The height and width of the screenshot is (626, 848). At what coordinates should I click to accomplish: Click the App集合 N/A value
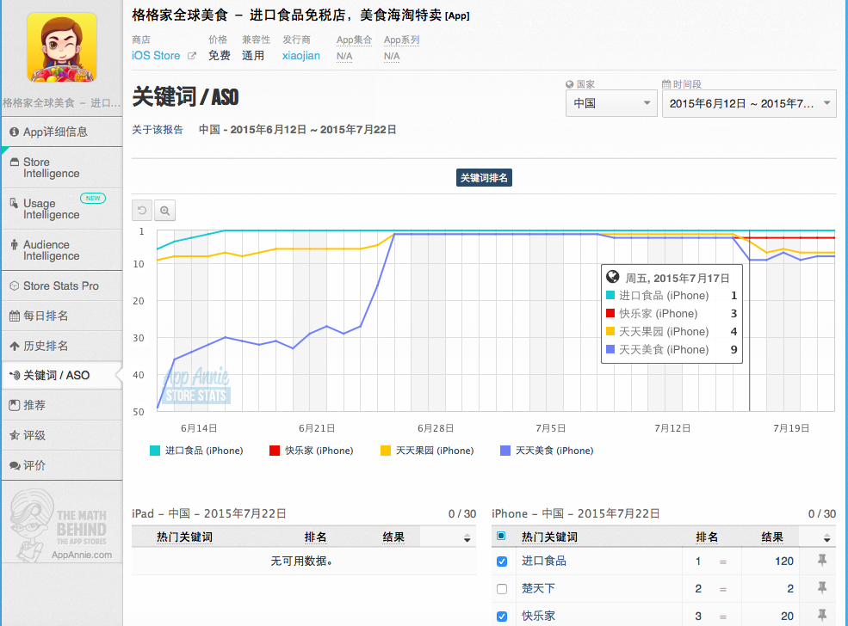coord(344,56)
